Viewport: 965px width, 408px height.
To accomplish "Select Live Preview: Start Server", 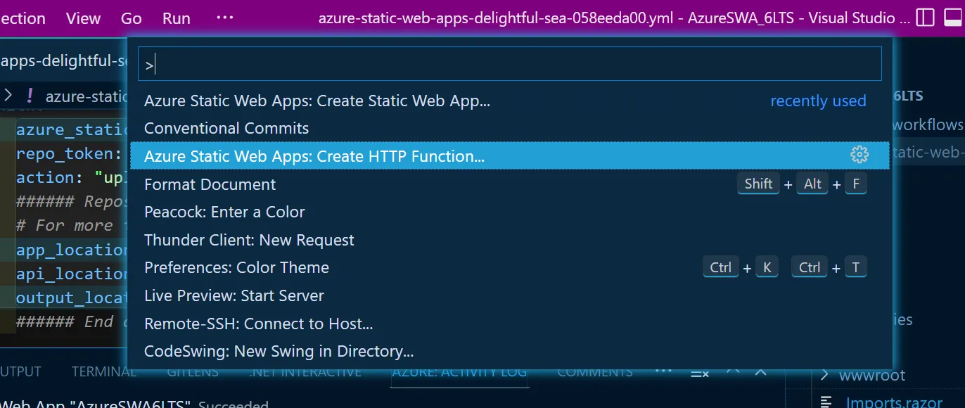I will pyautogui.click(x=234, y=295).
